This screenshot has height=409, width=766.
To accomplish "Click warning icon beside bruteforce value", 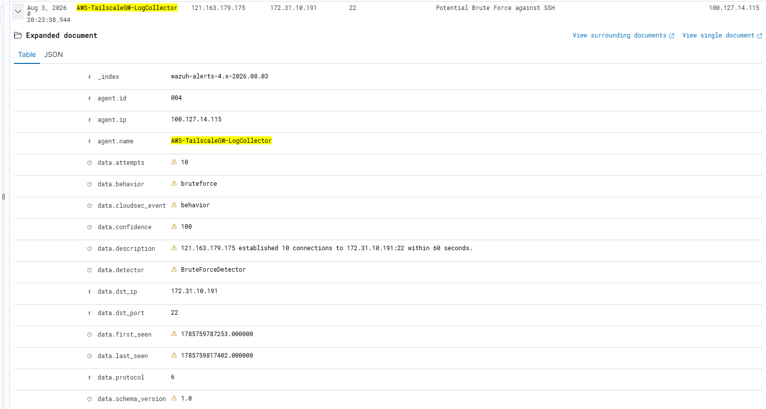I will 174,184.
